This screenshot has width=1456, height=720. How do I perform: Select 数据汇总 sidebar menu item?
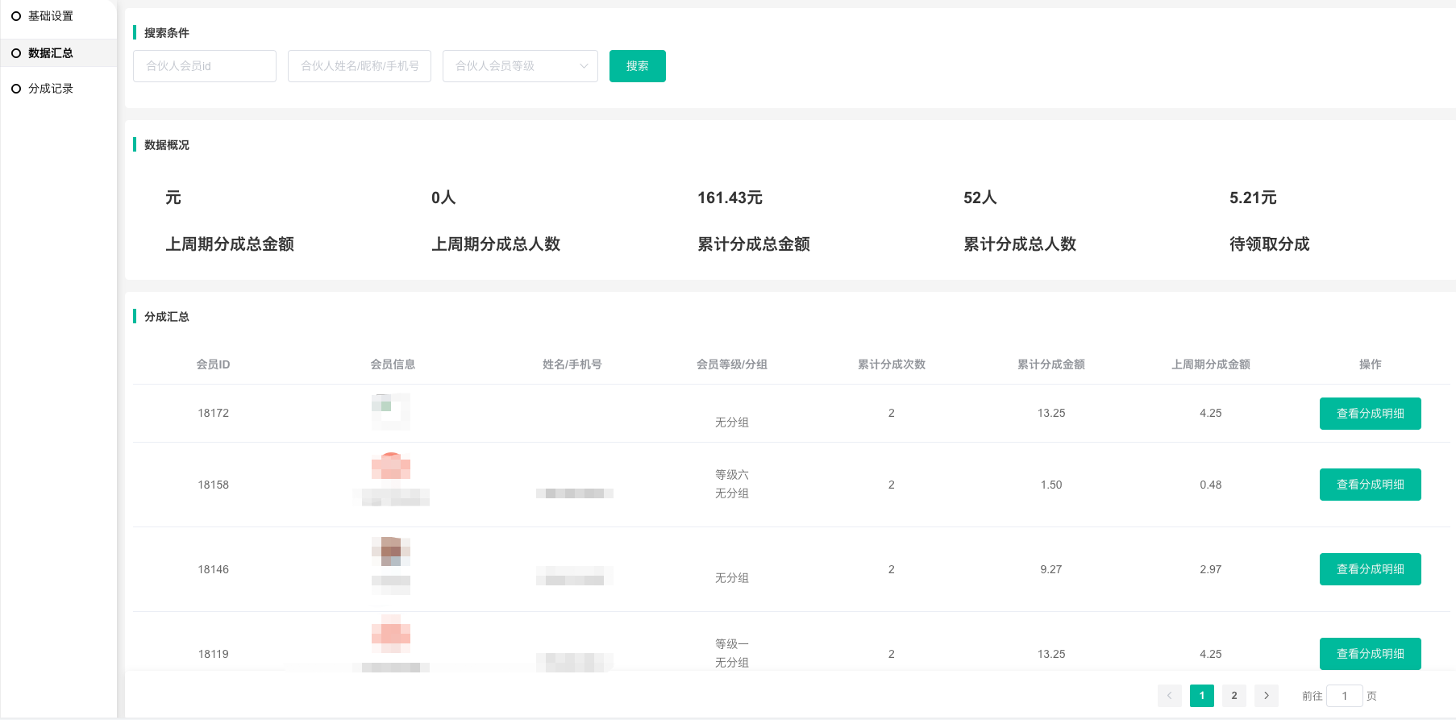click(x=50, y=53)
